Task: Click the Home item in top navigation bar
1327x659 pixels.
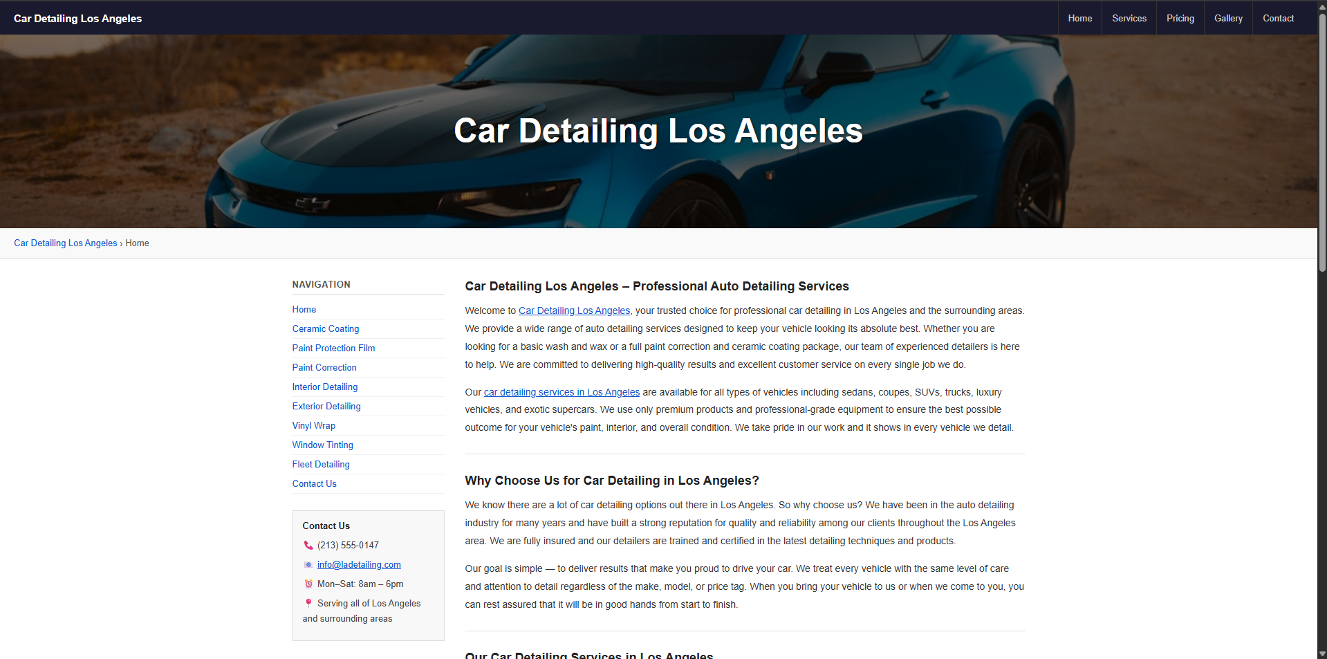Action: click(x=1079, y=19)
